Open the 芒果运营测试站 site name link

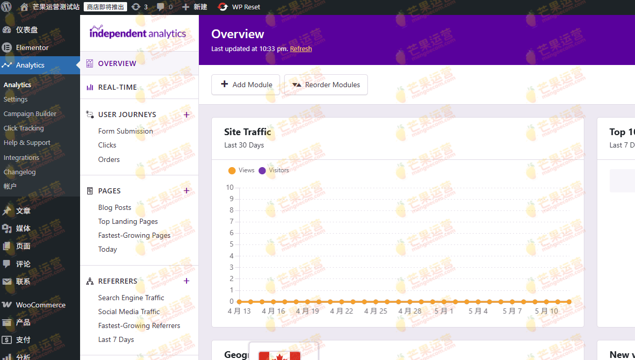[x=56, y=7]
